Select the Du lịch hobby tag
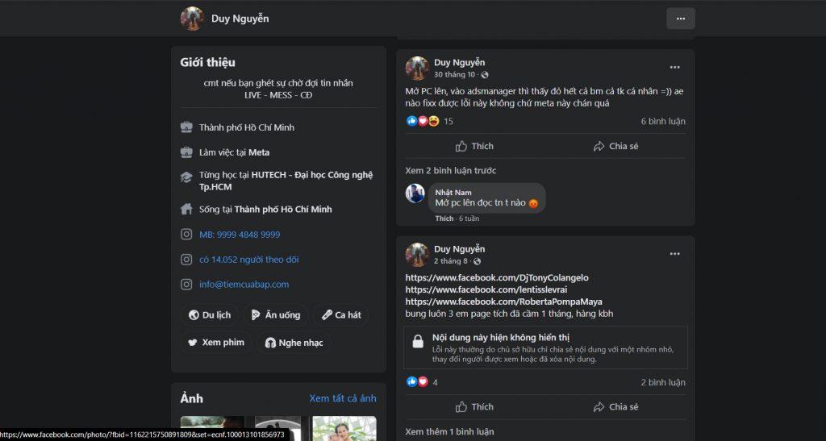The height and width of the screenshot is (441, 826). (210, 315)
